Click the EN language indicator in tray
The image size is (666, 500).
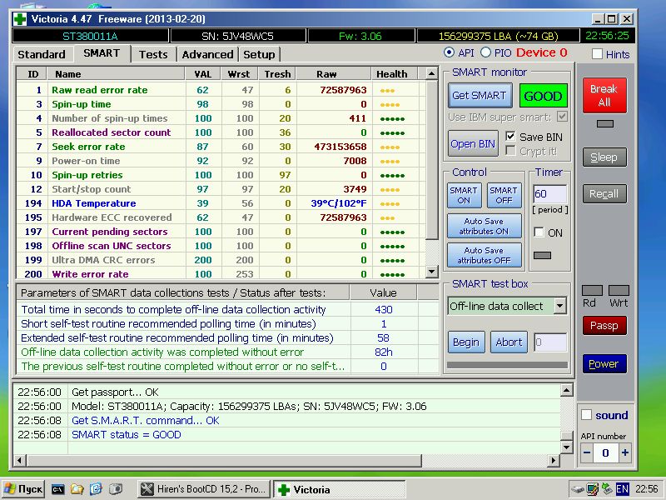click(x=622, y=489)
